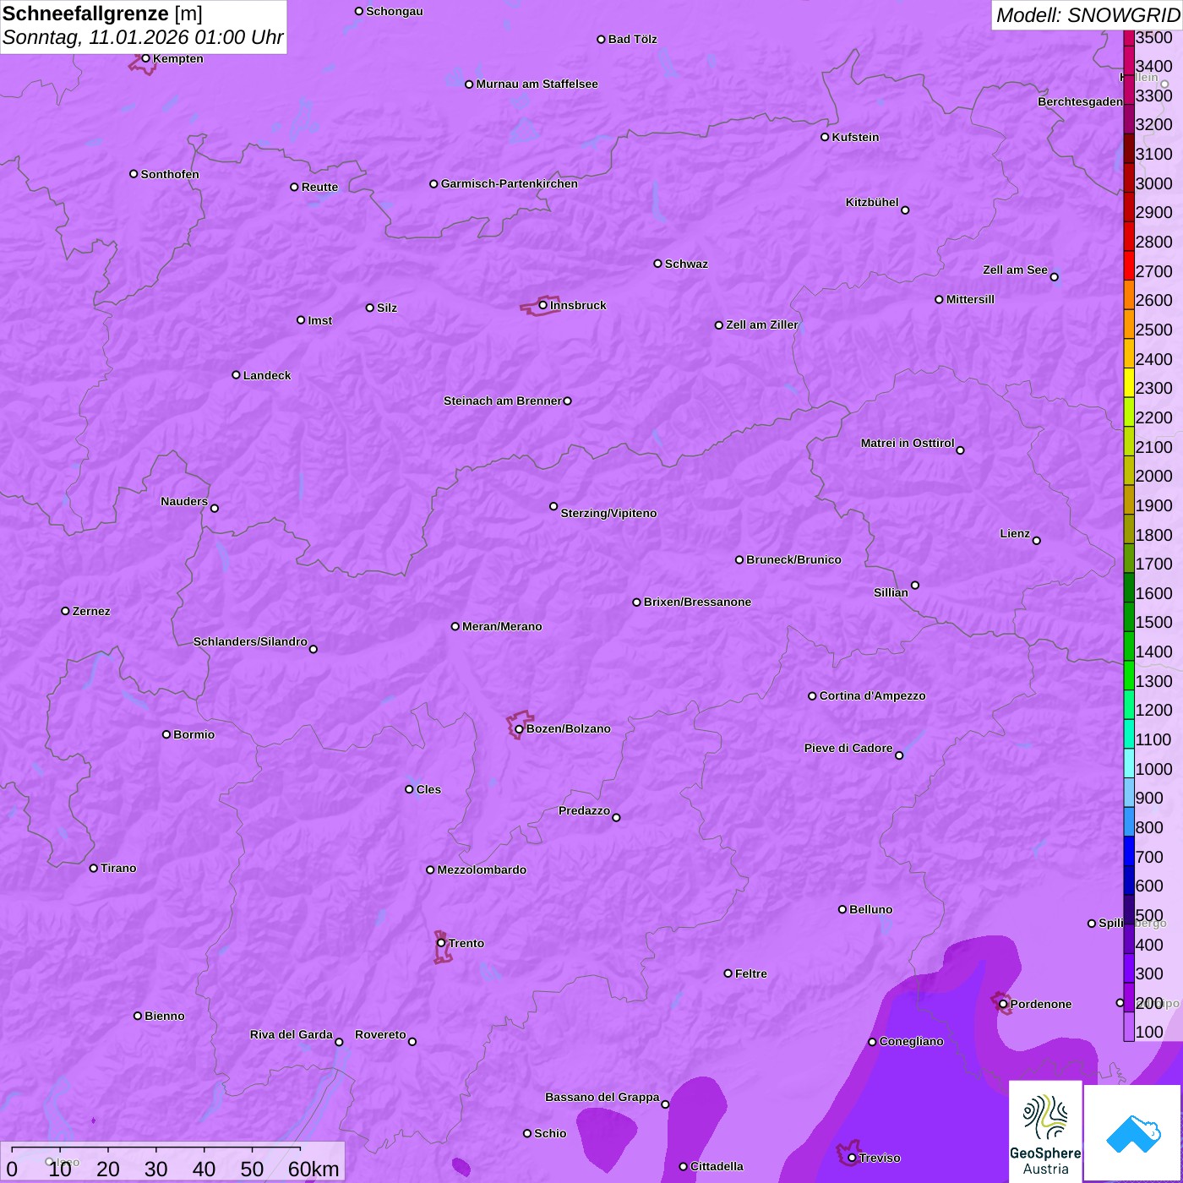Click the 2700 m red legend color
The width and height of the screenshot is (1183, 1183).
(1129, 265)
